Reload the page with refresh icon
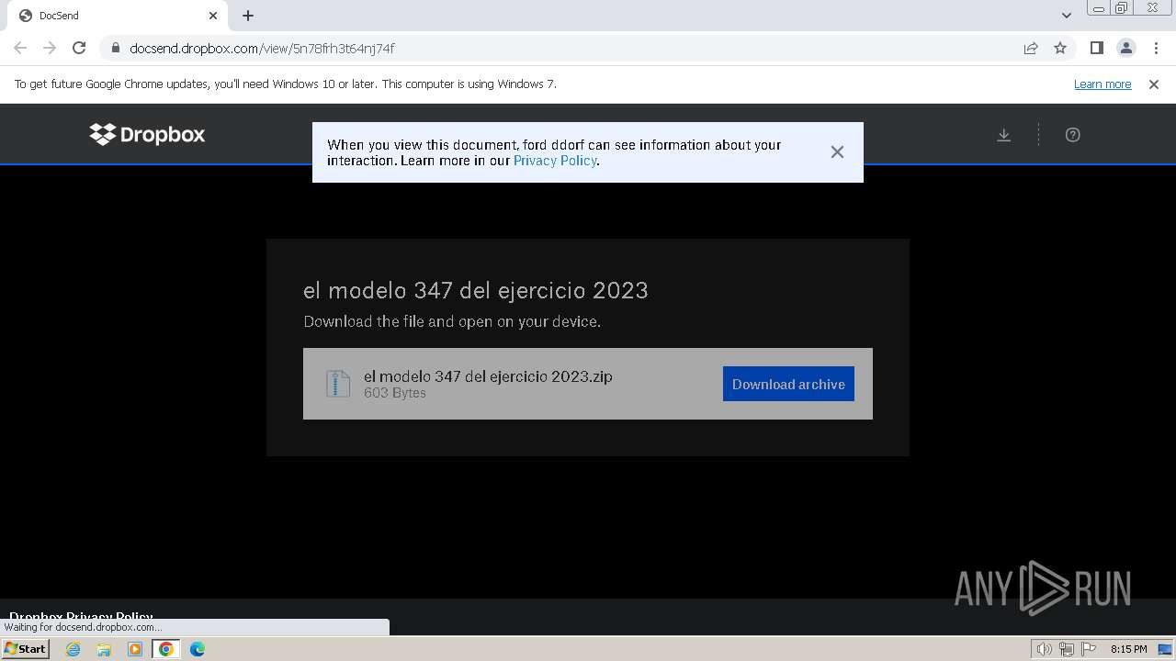Image resolution: width=1176 pixels, height=661 pixels. pyautogui.click(x=79, y=48)
